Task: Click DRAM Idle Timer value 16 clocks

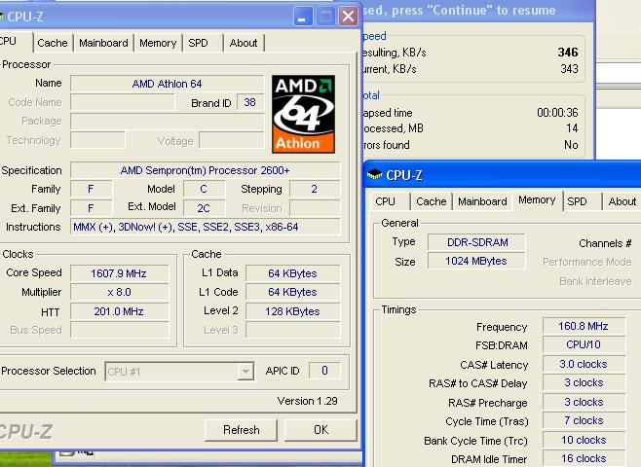Action: coord(584,458)
